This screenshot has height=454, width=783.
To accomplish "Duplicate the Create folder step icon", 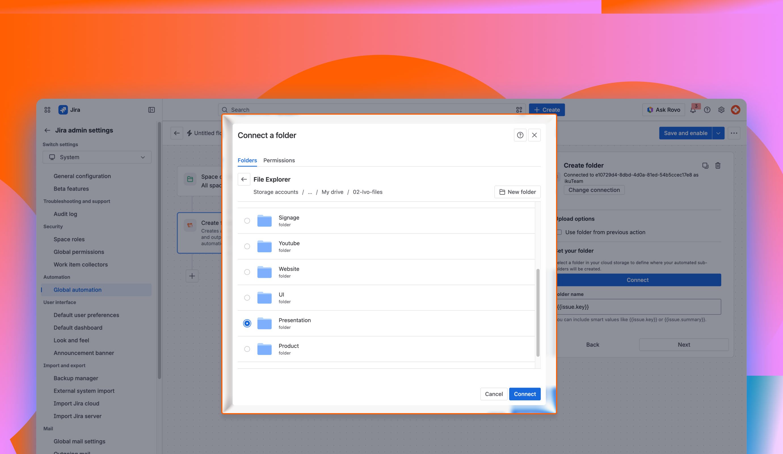I will [x=705, y=165].
